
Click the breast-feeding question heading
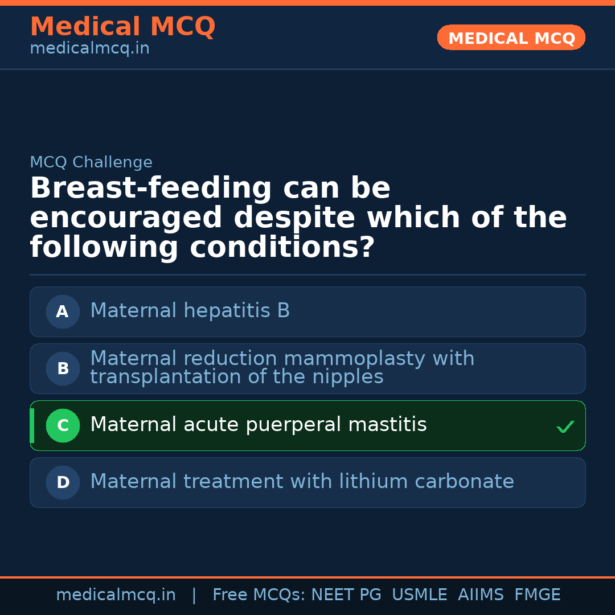click(x=298, y=218)
